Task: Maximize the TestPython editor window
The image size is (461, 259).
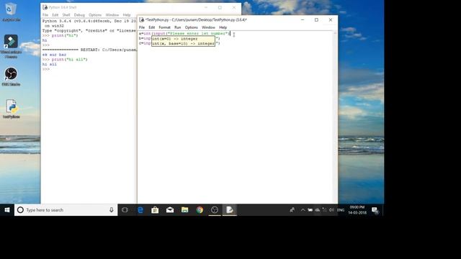Action: (x=316, y=19)
